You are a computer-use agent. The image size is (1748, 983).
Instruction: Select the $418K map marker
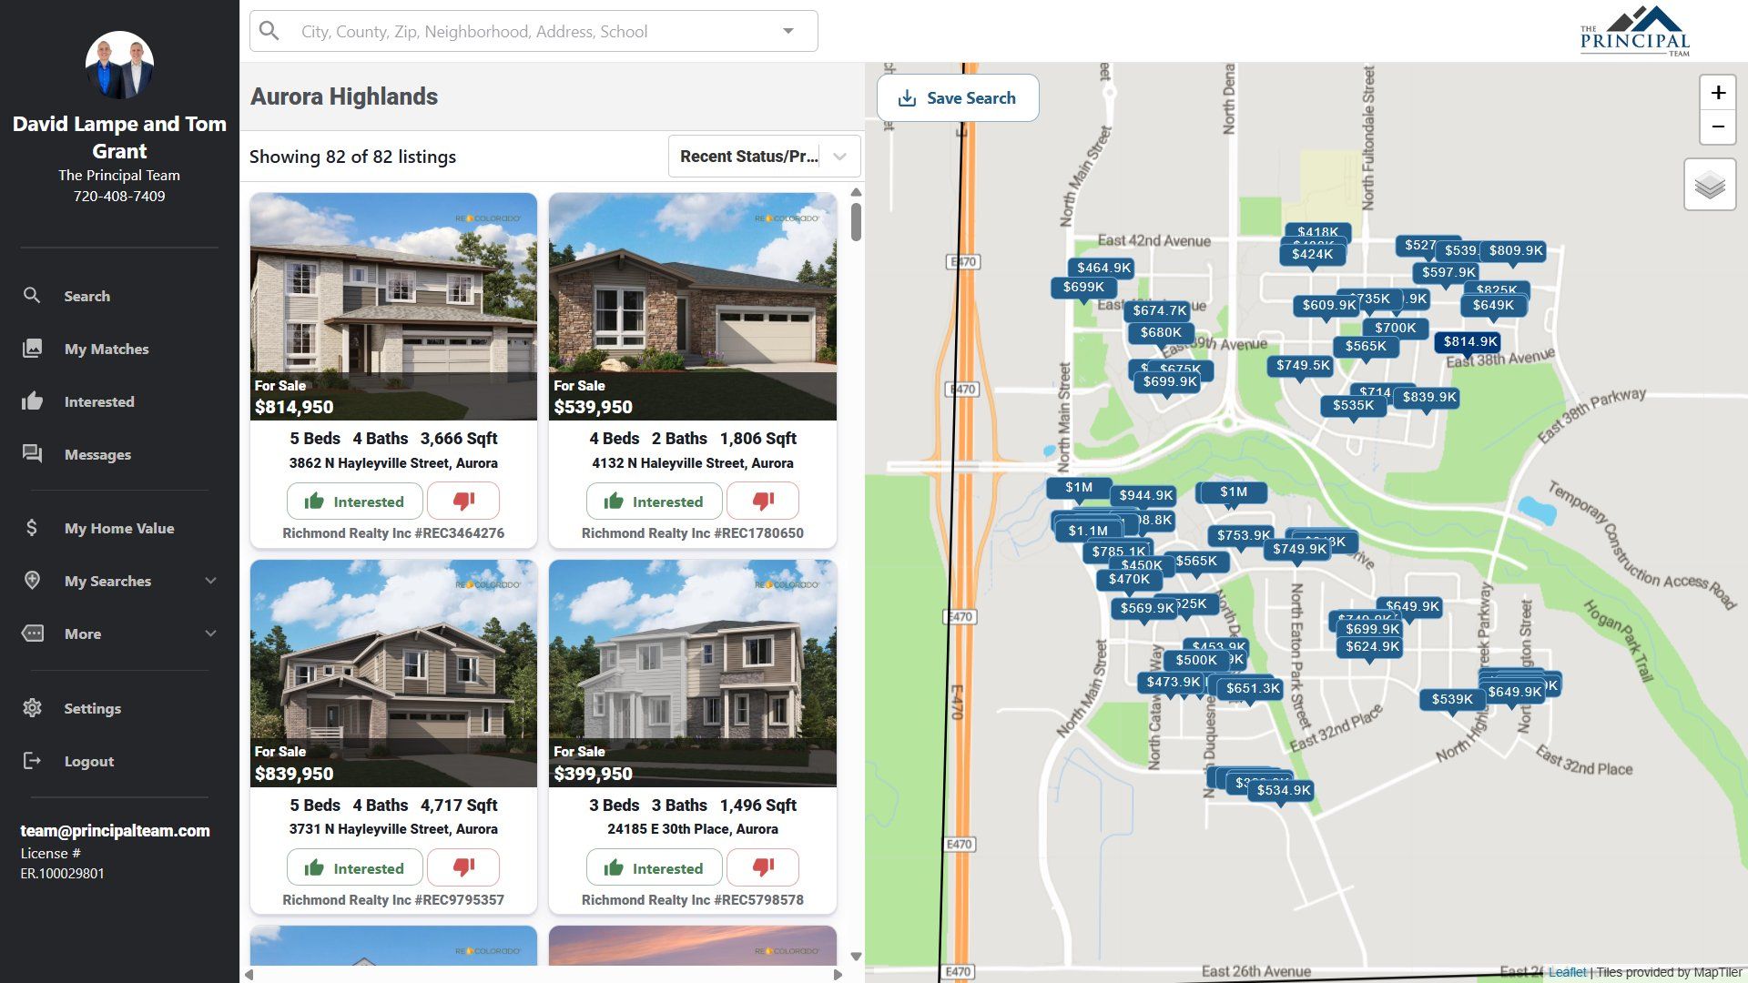(x=1317, y=231)
